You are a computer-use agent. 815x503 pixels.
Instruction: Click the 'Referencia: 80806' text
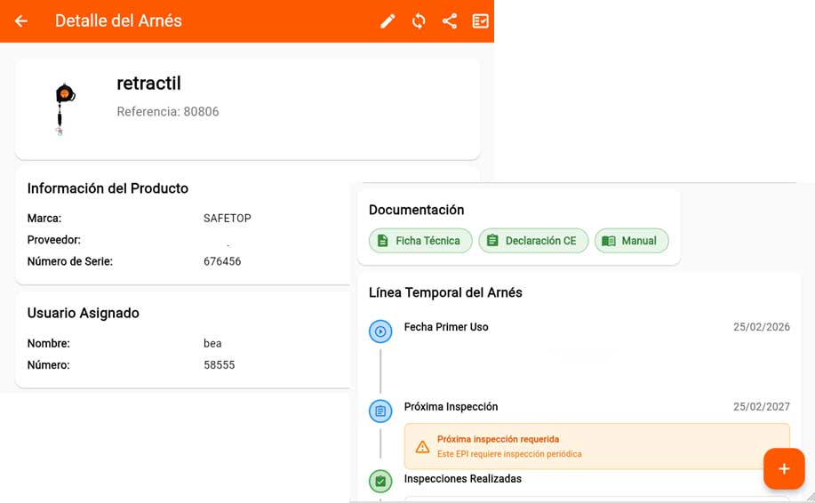168,112
